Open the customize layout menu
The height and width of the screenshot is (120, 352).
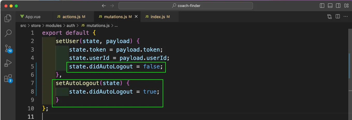(346, 6)
